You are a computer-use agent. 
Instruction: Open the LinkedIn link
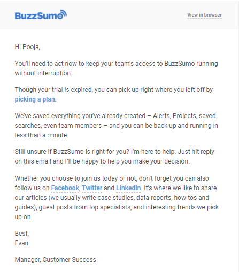tap(128, 188)
